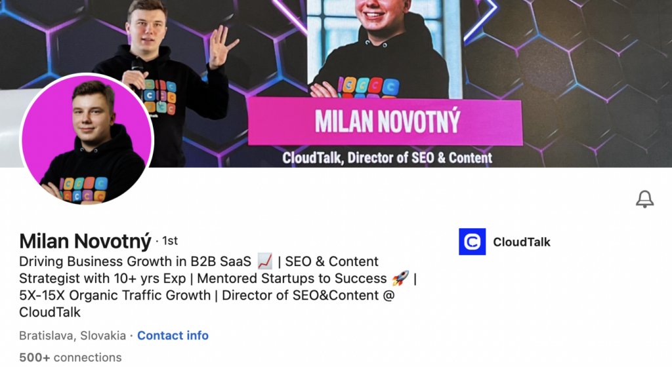Open the Contact info link
672x367 pixels.
(173, 336)
